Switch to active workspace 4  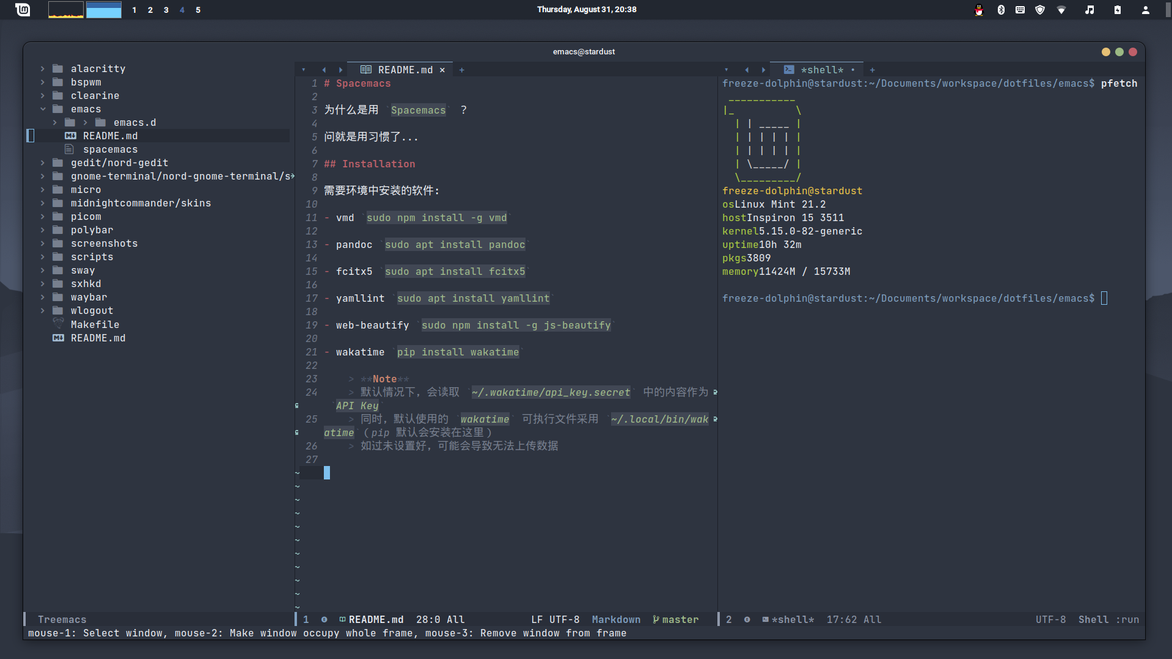coord(182,10)
